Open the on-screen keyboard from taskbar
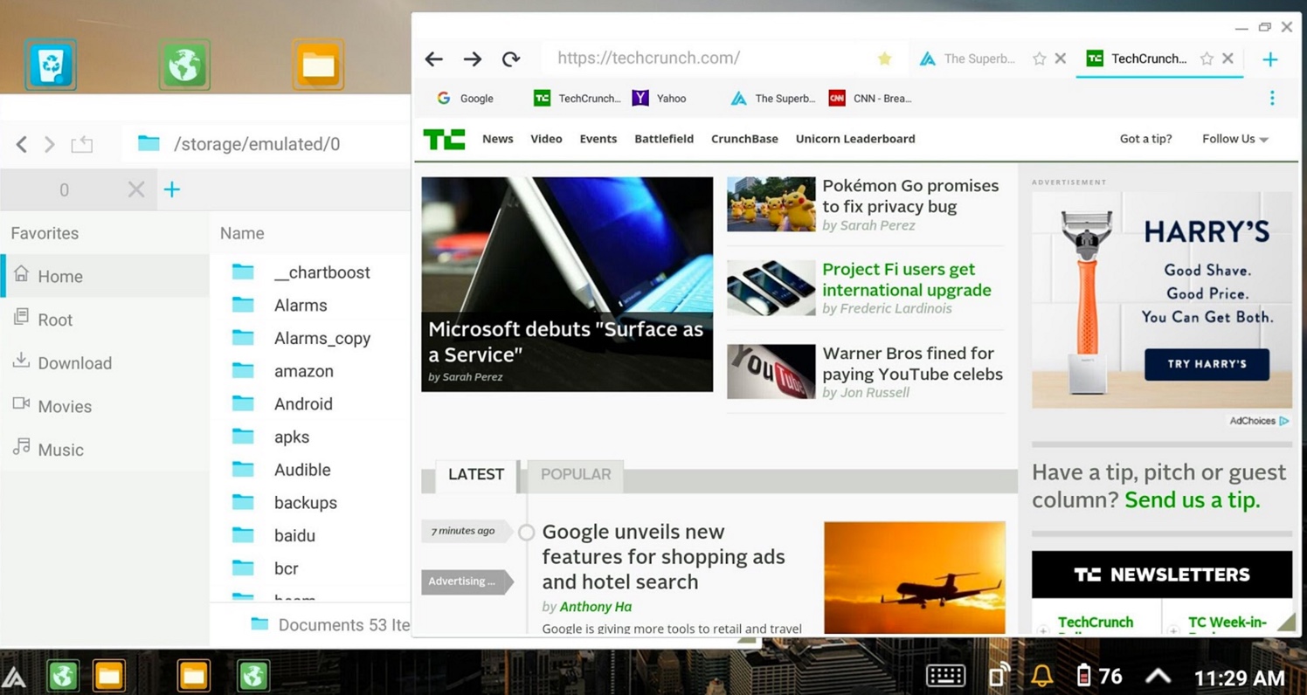1307x695 pixels. pyautogui.click(x=945, y=676)
